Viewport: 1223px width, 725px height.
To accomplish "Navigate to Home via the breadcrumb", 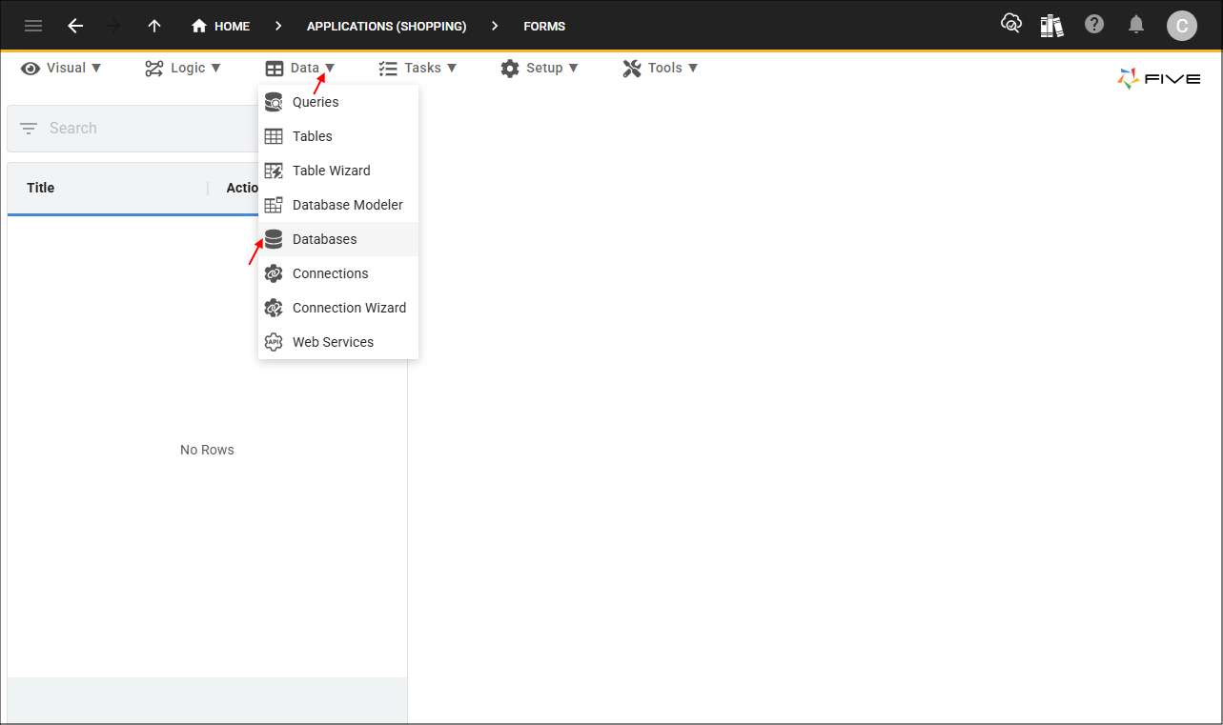I will coord(220,26).
